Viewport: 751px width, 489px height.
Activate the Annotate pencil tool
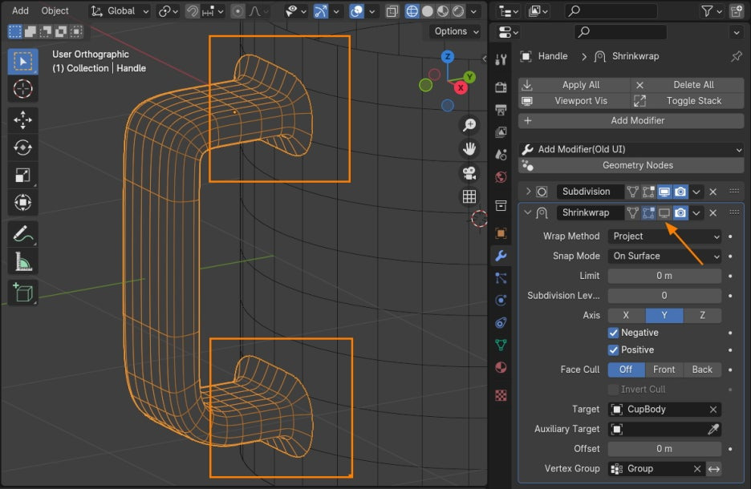[22, 233]
